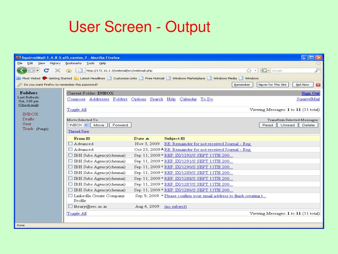
Task: Tick checkbox for Advanced Oct 23, 2009 message
Action: click(70, 149)
